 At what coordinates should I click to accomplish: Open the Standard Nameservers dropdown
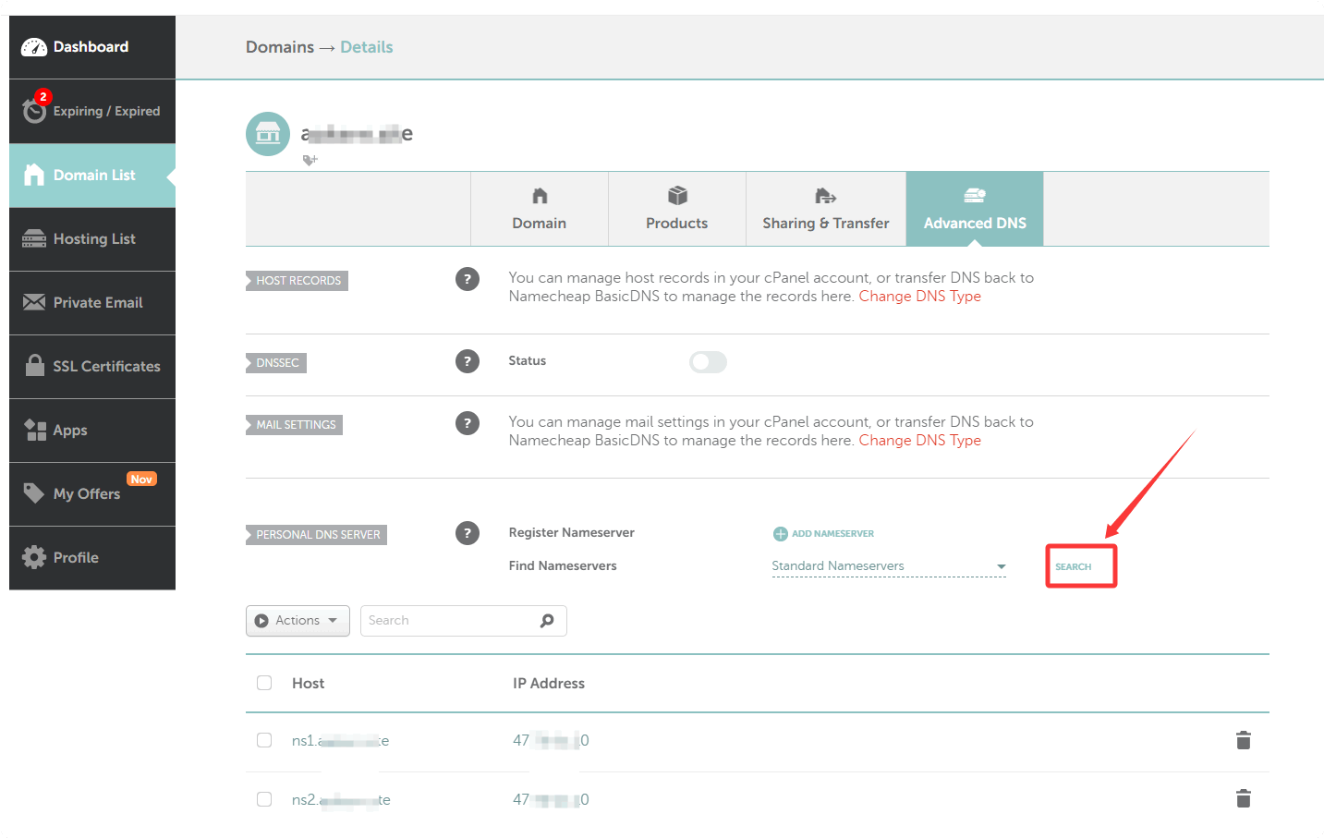(x=889, y=566)
